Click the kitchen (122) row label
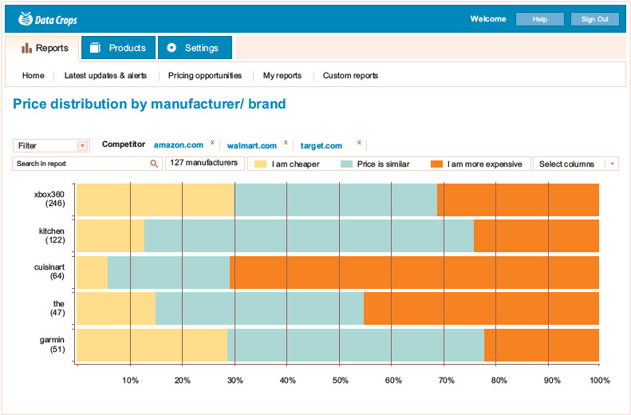This screenshot has height=415, width=631. [52, 235]
